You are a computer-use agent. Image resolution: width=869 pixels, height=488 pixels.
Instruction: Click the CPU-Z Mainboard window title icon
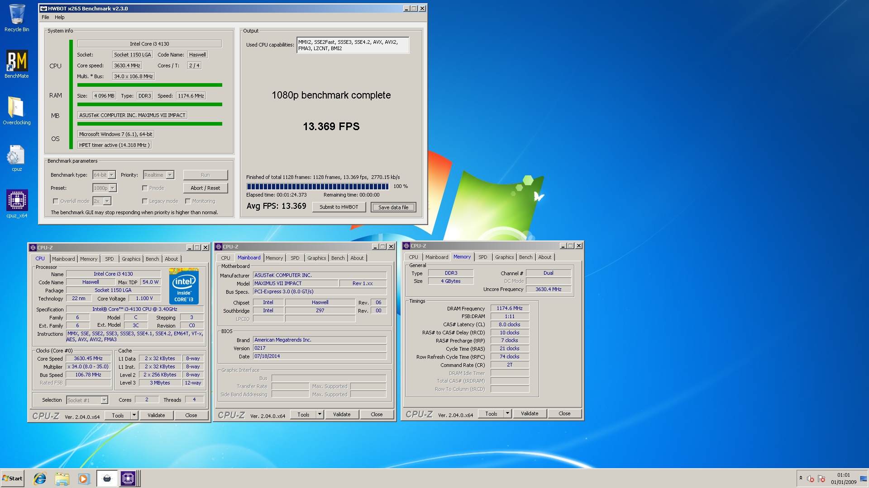(219, 247)
